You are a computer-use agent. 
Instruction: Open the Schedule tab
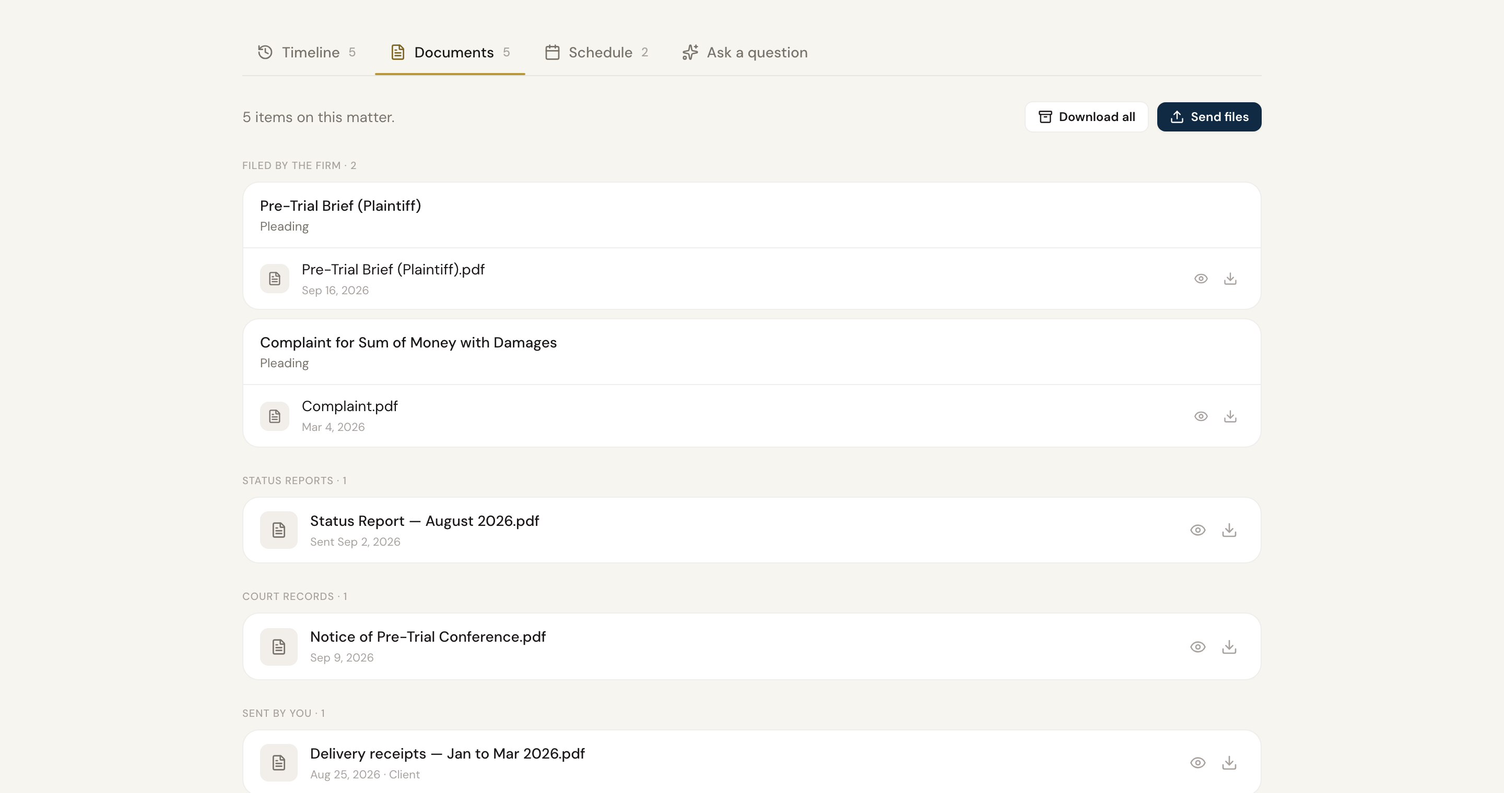point(596,53)
